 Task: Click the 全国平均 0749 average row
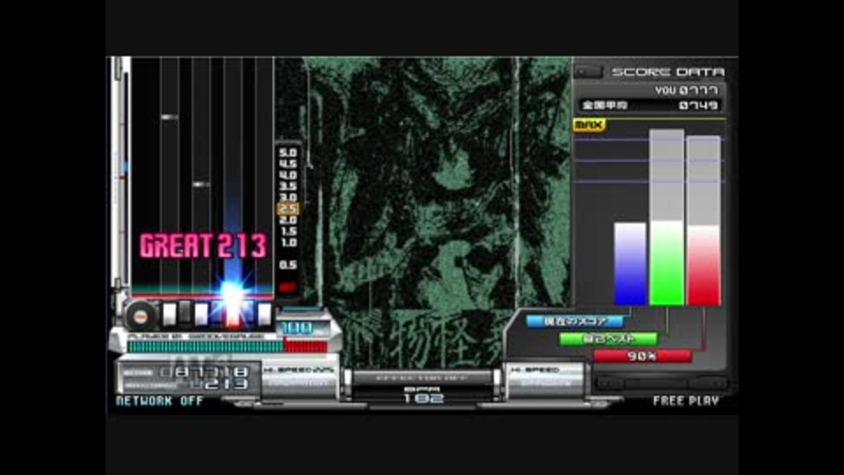(650, 106)
